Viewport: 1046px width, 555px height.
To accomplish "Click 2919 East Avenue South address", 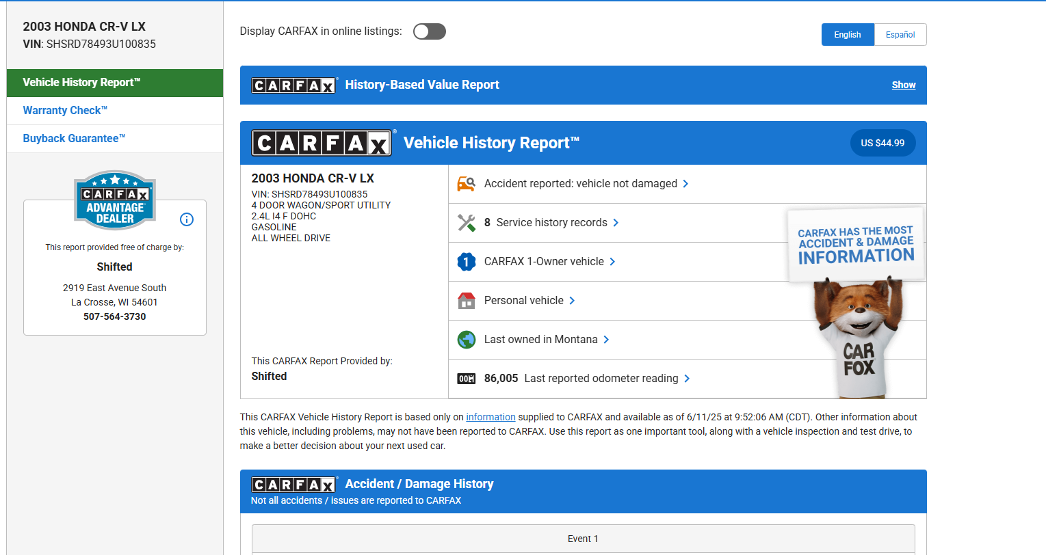I will [115, 288].
